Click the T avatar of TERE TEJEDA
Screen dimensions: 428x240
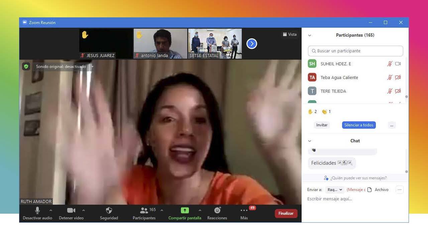[x=312, y=91]
